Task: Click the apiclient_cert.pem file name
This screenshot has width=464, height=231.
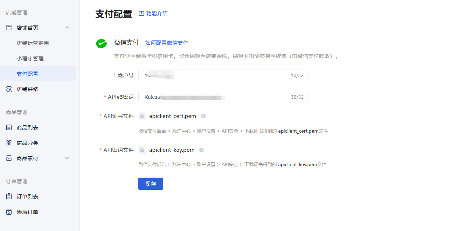Action: (173, 116)
